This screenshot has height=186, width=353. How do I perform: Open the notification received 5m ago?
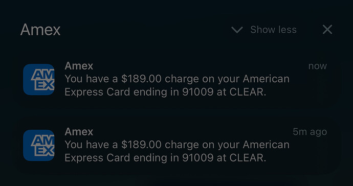pyautogui.click(x=176, y=145)
